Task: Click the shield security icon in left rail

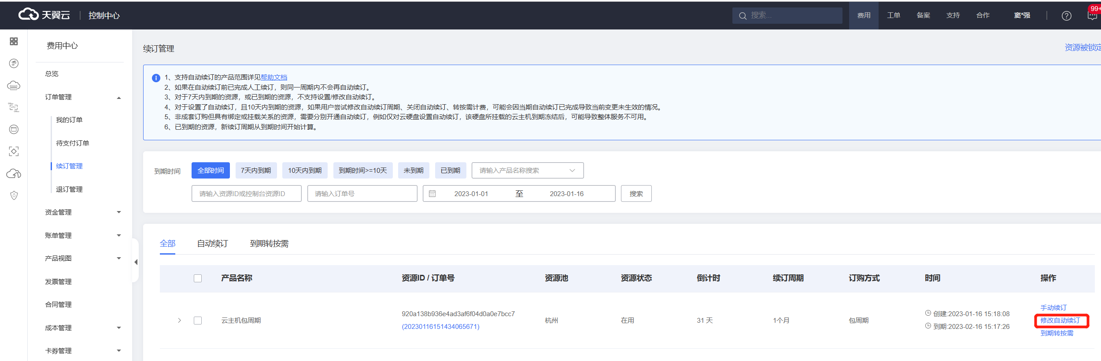Action: click(x=14, y=196)
